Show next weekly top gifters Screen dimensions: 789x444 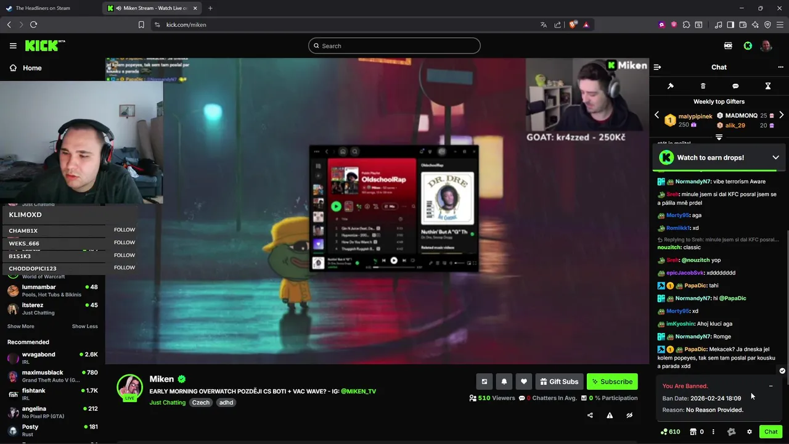click(781, 115)
